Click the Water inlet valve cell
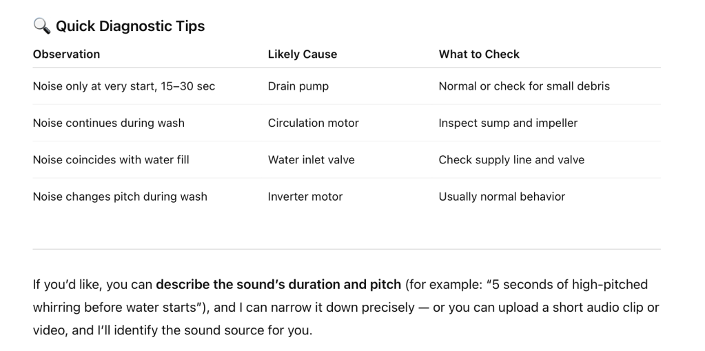Viewport: 705px width, 351px height. pos(311,159)
